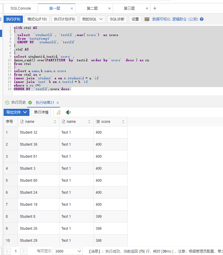The width and height of the screenshot is (223, 255).
Task: Select the Student 61 cell
Action: 38,156
